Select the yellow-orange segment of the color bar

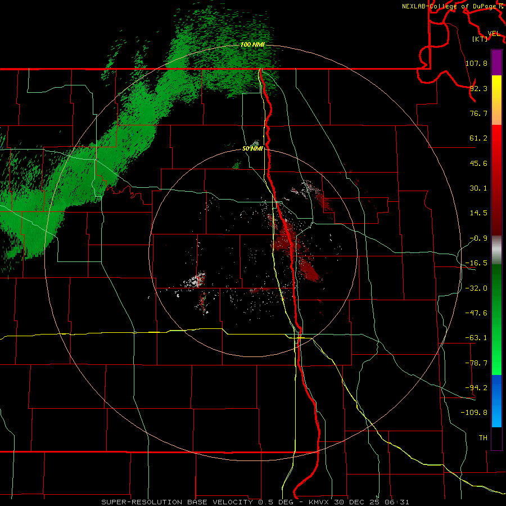coord(496,100)
